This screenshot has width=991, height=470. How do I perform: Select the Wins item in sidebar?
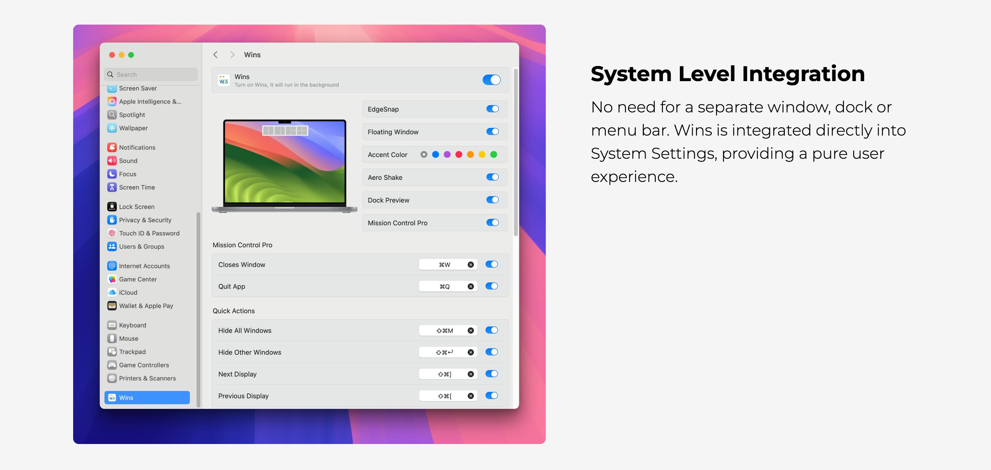147,397
